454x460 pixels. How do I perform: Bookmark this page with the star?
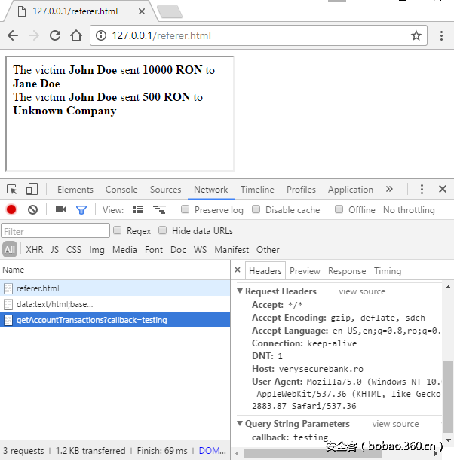point(416,35)
